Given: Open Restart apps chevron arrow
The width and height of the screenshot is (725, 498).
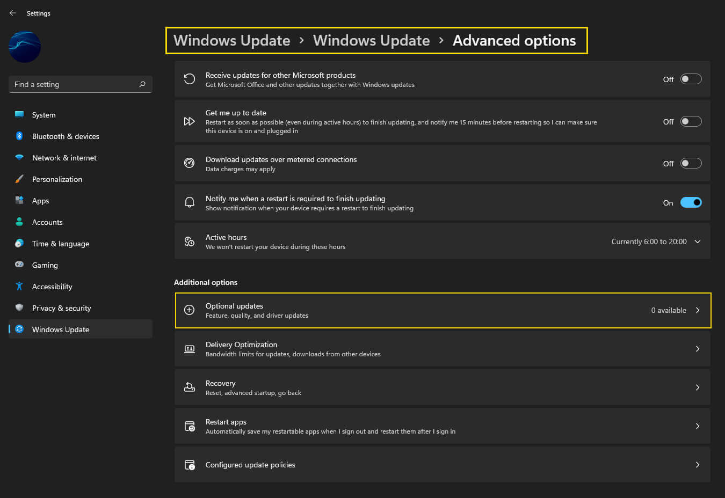Looking at the screenshot, I should [x=698, y=426].
